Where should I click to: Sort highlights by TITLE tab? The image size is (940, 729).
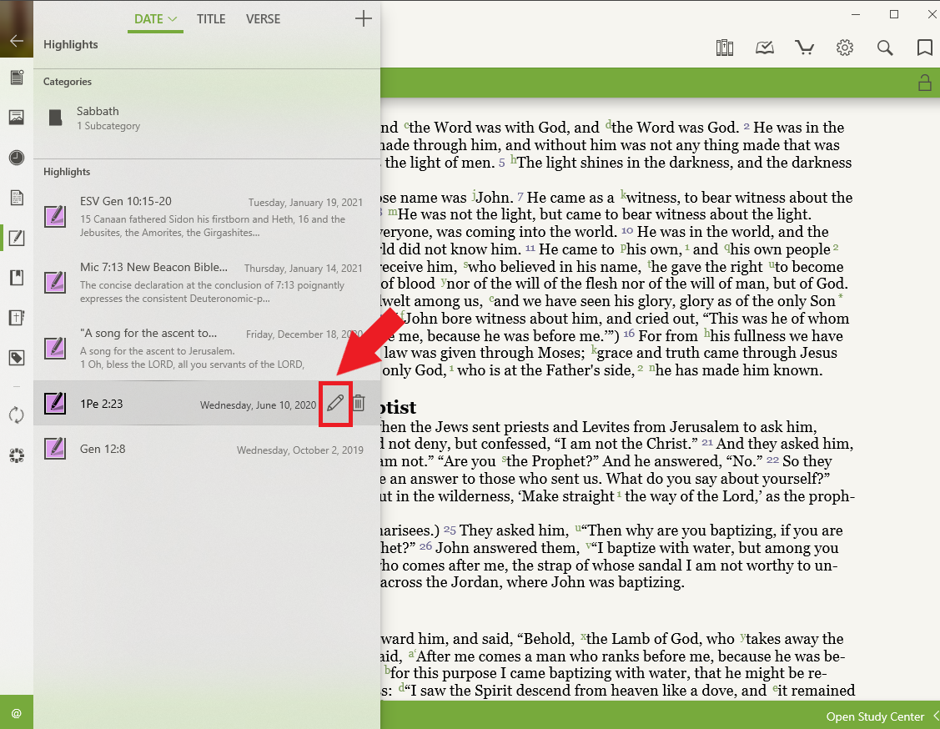coord(211,19)
